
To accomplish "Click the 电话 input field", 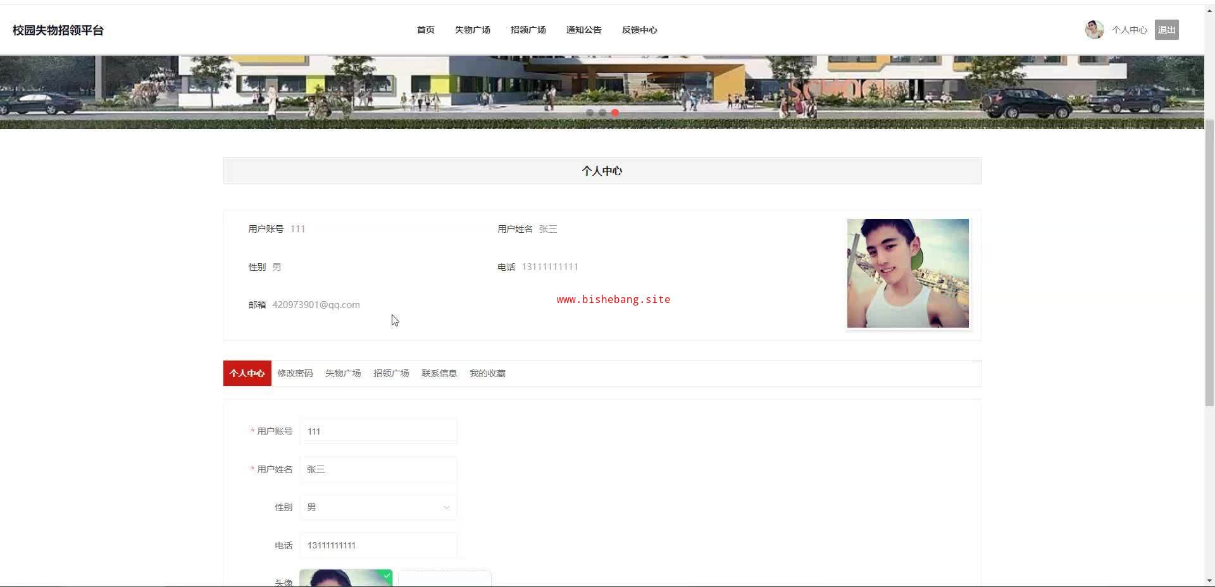I will [378, 545].
